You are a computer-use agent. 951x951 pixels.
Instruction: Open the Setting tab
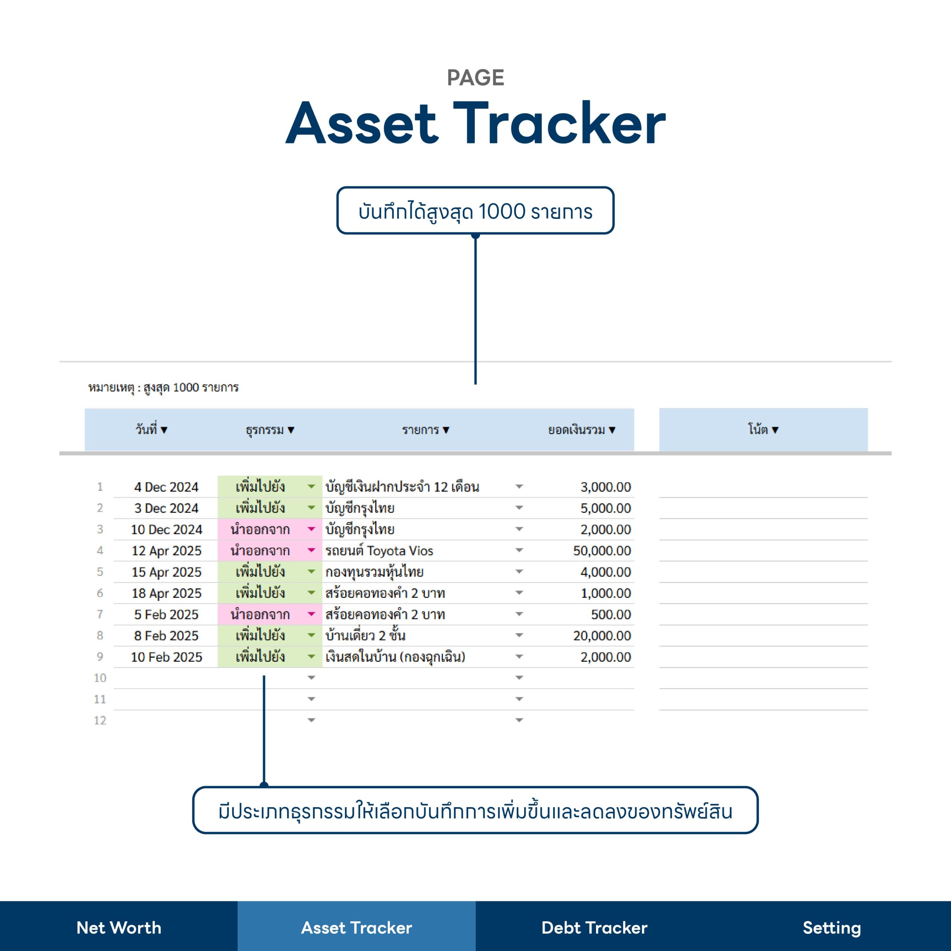click(x=832, y=927)
